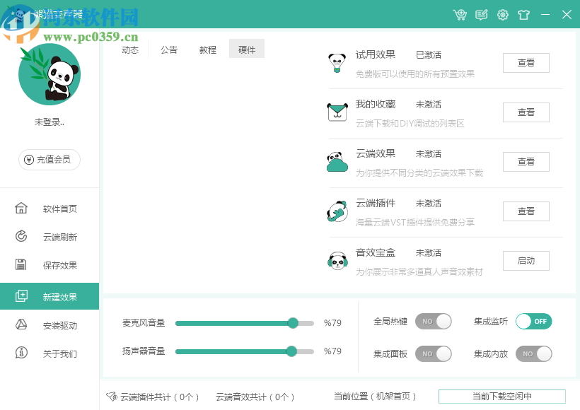Select the 硬件 tab
The height and width of the screenshot is (410, 580).
pyautogui.click(x=246, y=49)
